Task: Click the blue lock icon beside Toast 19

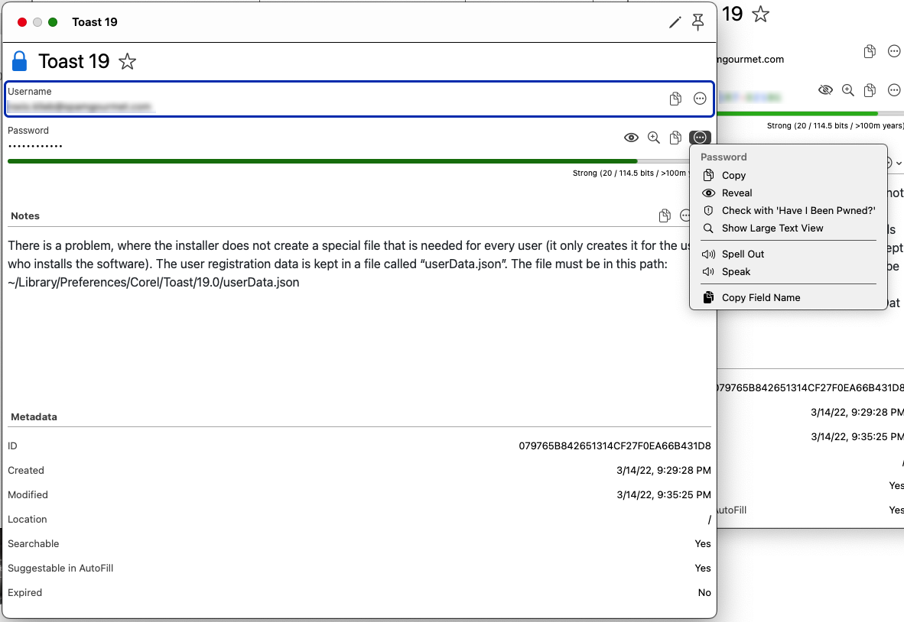Action: (20, 61)
